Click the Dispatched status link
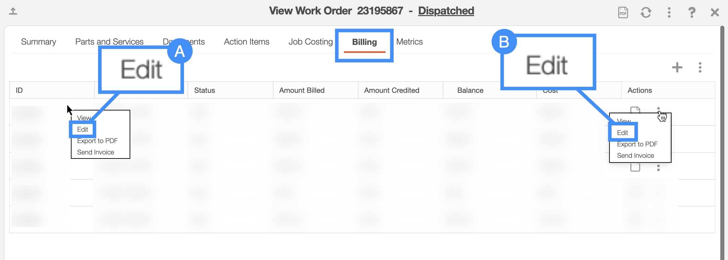Screen dimensions: 728x260 446,11
